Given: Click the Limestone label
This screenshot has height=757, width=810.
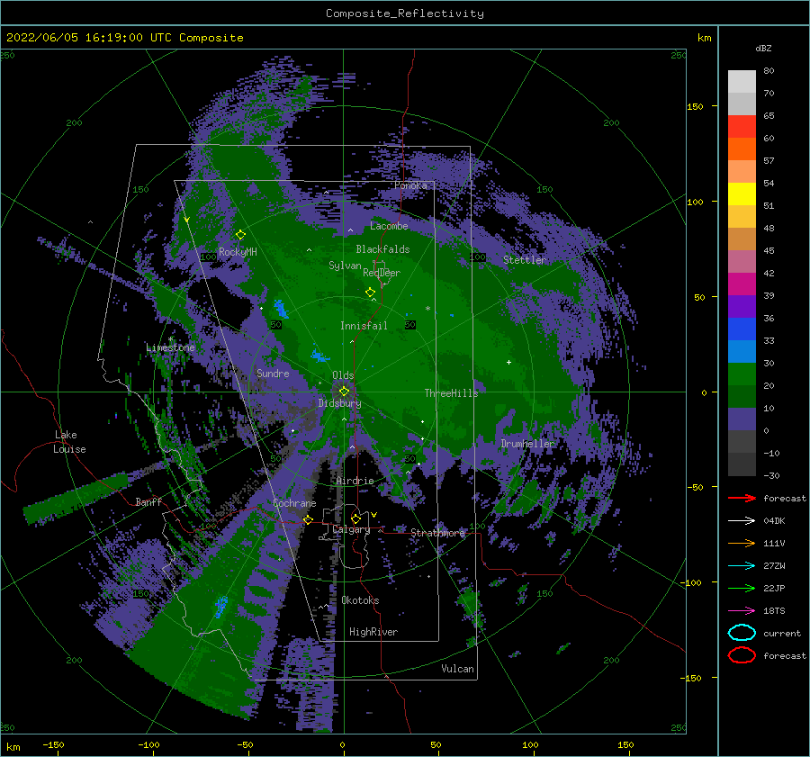Looking at the screenshot, I should tap(170, 347).
